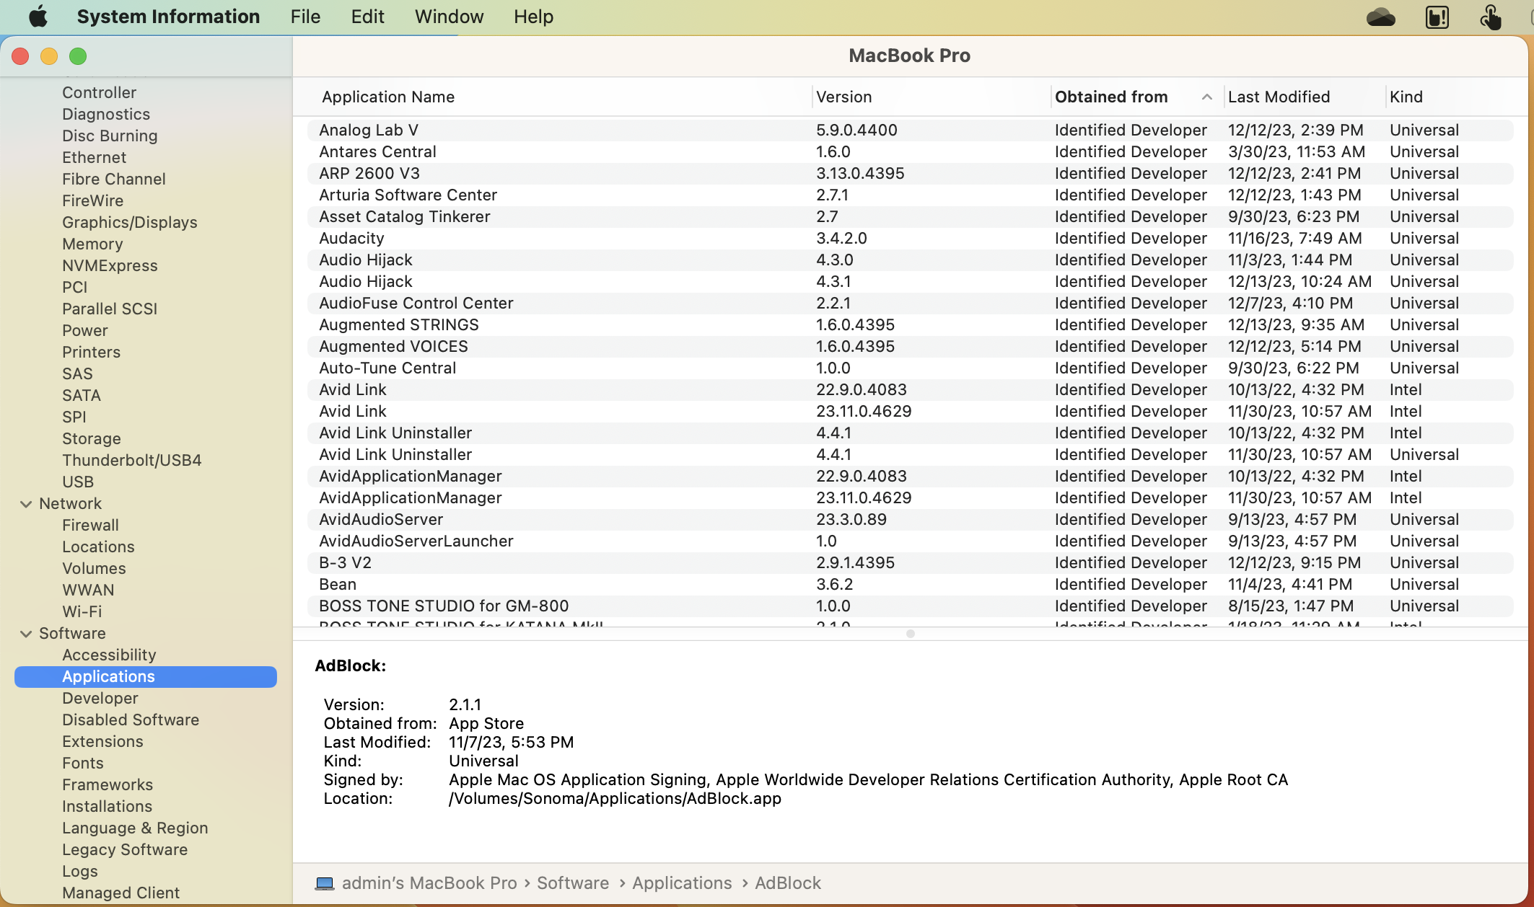The height and width of the screenshot is (907, 1534).
Task: Select Firewall under the Network section
Action: coord(90,525)
